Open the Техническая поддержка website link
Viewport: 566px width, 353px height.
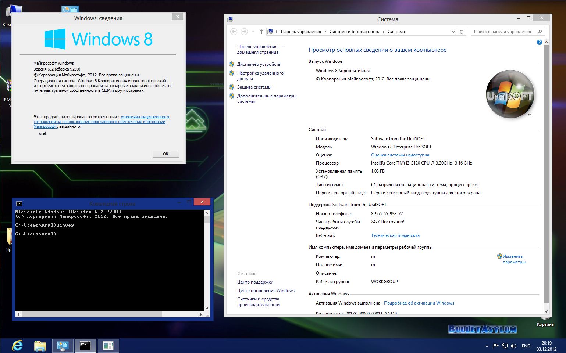(395, 235)
